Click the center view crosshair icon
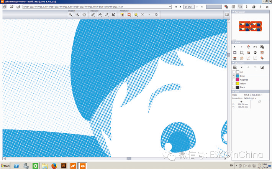Image resolution: width=272 pixels, height=169 pixels. coord(248,47)
